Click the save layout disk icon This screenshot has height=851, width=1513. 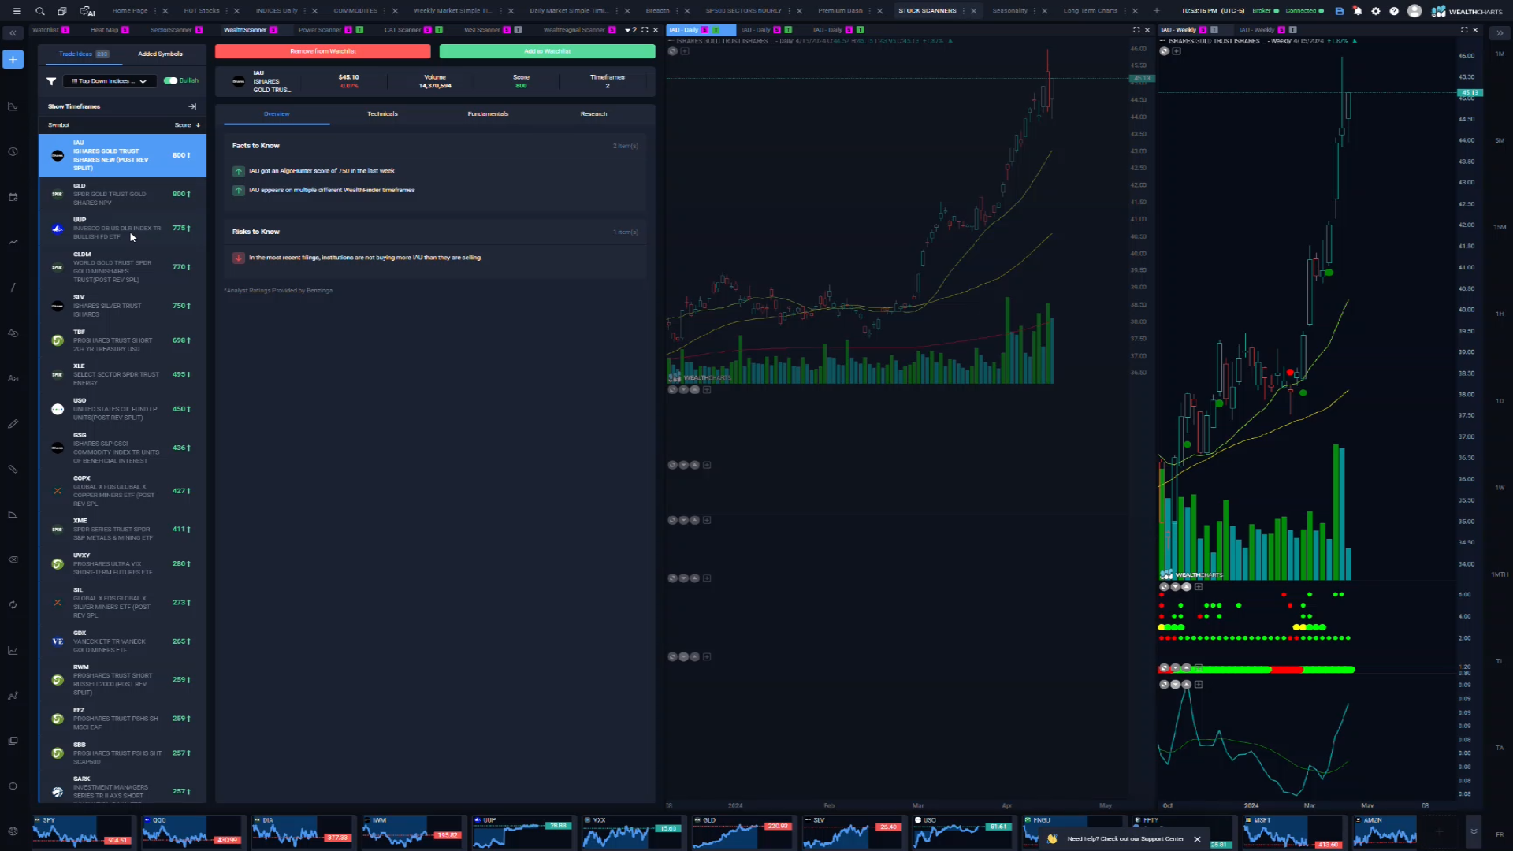[1340, 11]
